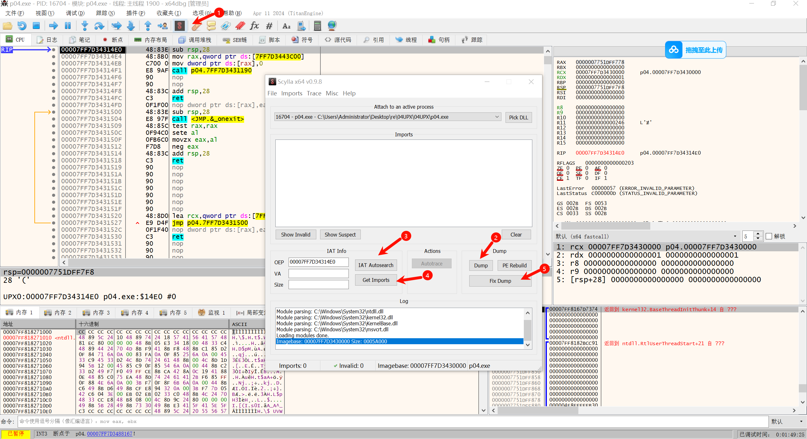Open the calculator tool icon
Viewport: 807px width, 439px height.
point(317,26)
